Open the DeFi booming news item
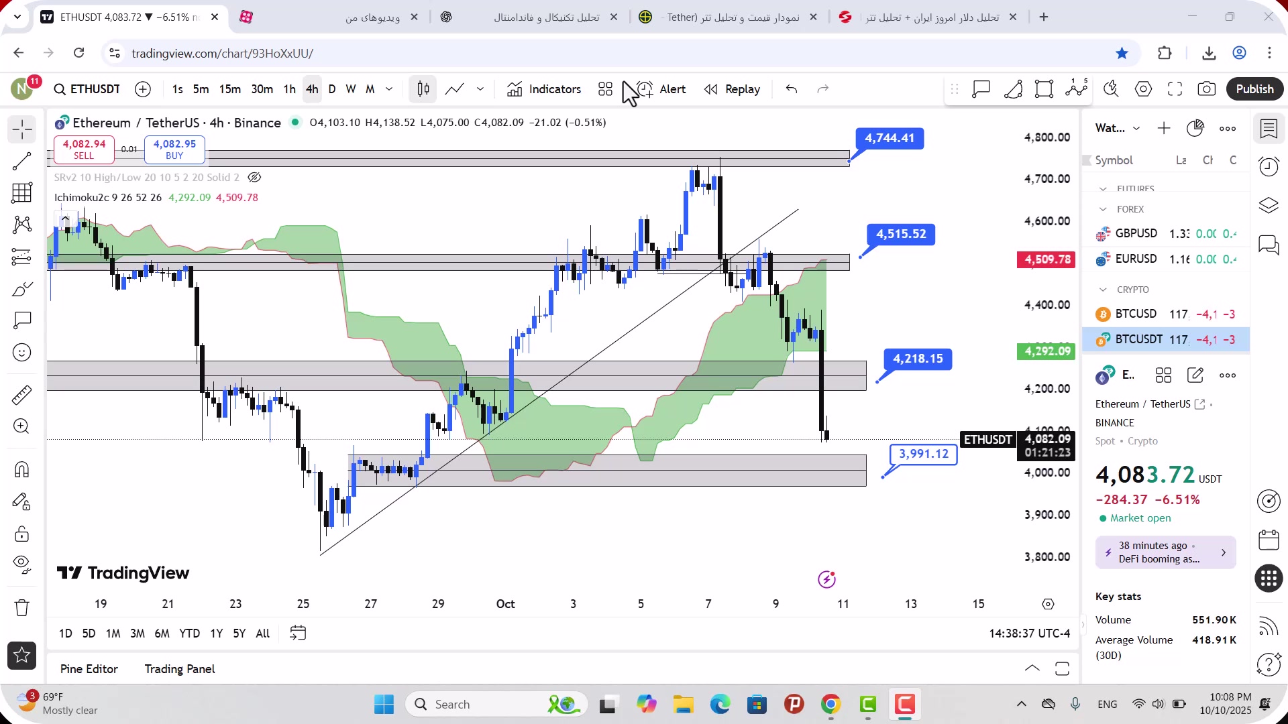Image resolution: width=1288 pixels, height=724 pixels. [x=1166, y=552]
